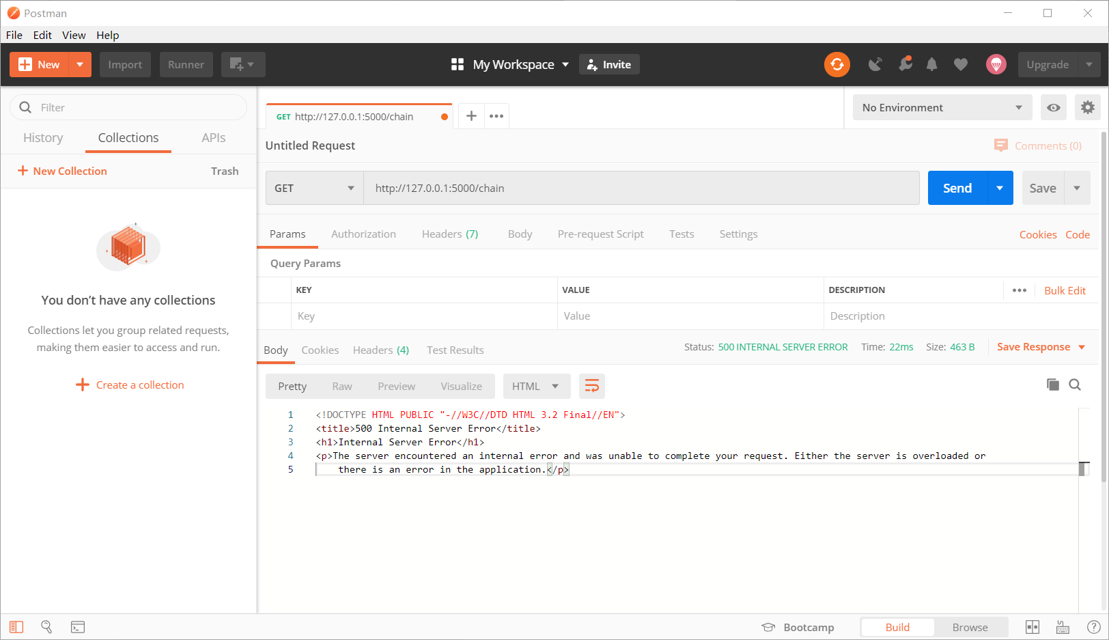Image resolution: width=1109 pixels, height=640 pixels.
Task: Open the Tests tab
Action: click(682, 234)
